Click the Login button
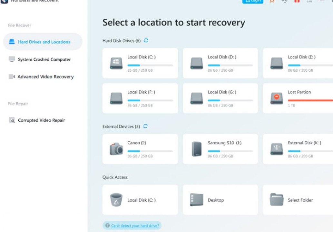This screenshot has width=333, height=232. click(253, 1)
